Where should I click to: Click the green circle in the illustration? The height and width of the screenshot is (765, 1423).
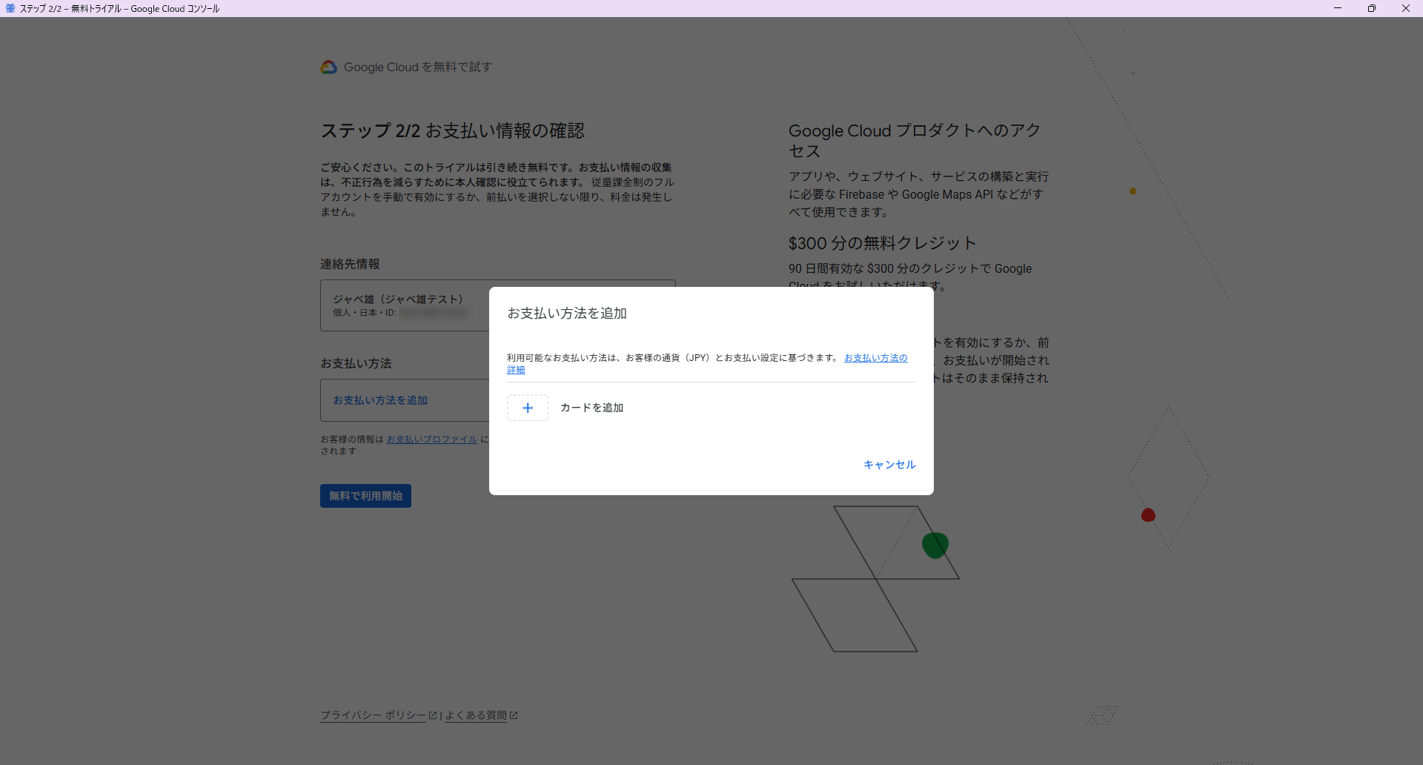point(935,545)
